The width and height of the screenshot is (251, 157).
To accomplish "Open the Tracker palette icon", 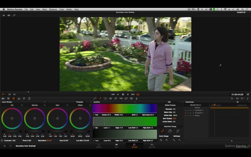I will (110, 99).
